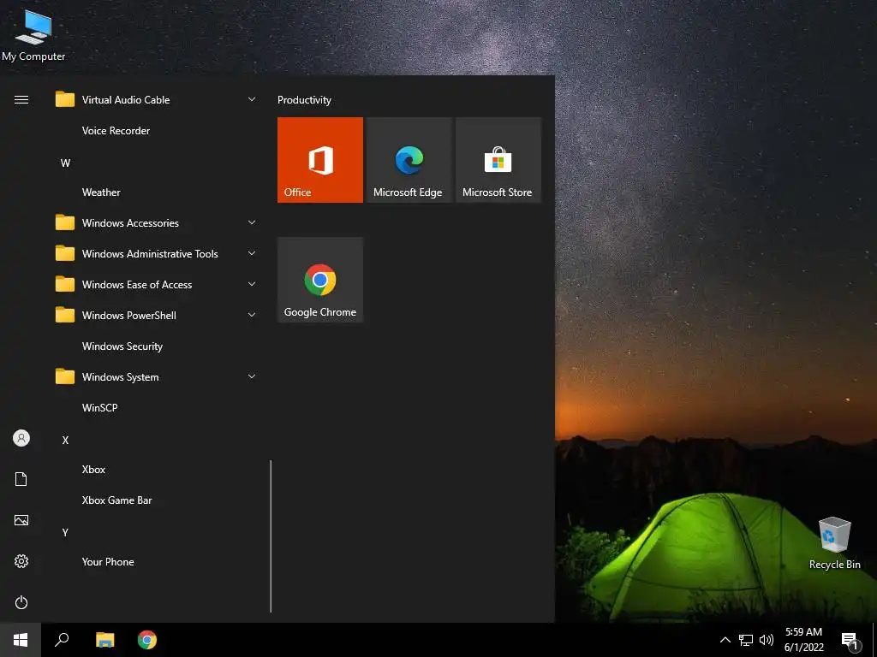877x657 pixels.
Task: Click the X letter header
Action: coord(65,441)
